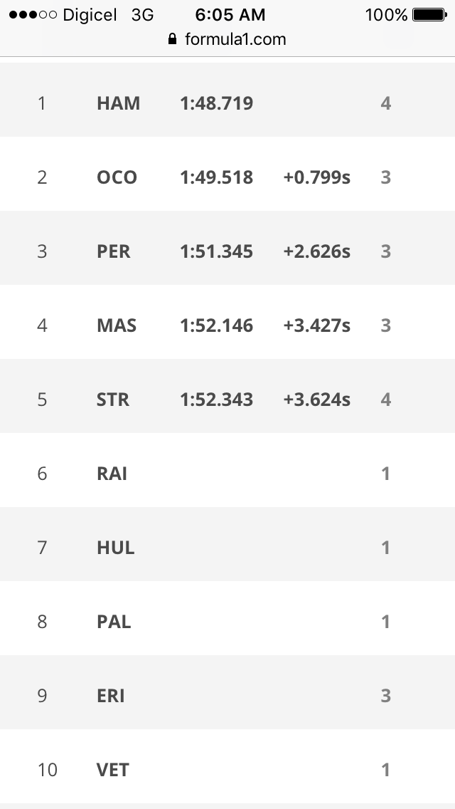This screenshot has width=455, height=809.
Task: Select PAL in eighth position
Action: tap(114, 622)
